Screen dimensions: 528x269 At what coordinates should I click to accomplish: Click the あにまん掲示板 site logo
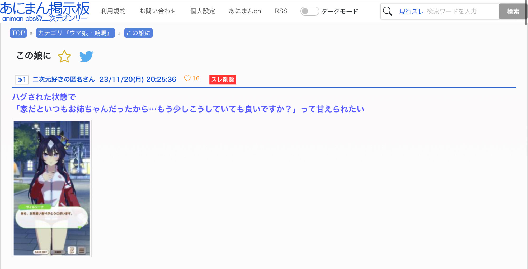click(x=45, y=11)
